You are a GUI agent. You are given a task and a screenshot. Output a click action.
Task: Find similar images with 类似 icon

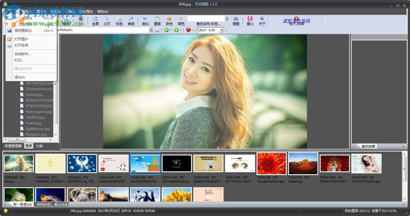145,20
